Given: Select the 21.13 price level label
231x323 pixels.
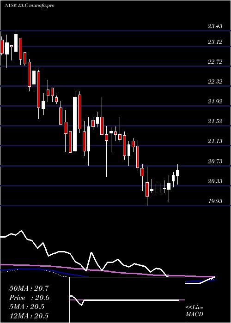Looking at the screenshot, I should pos(215,141).
